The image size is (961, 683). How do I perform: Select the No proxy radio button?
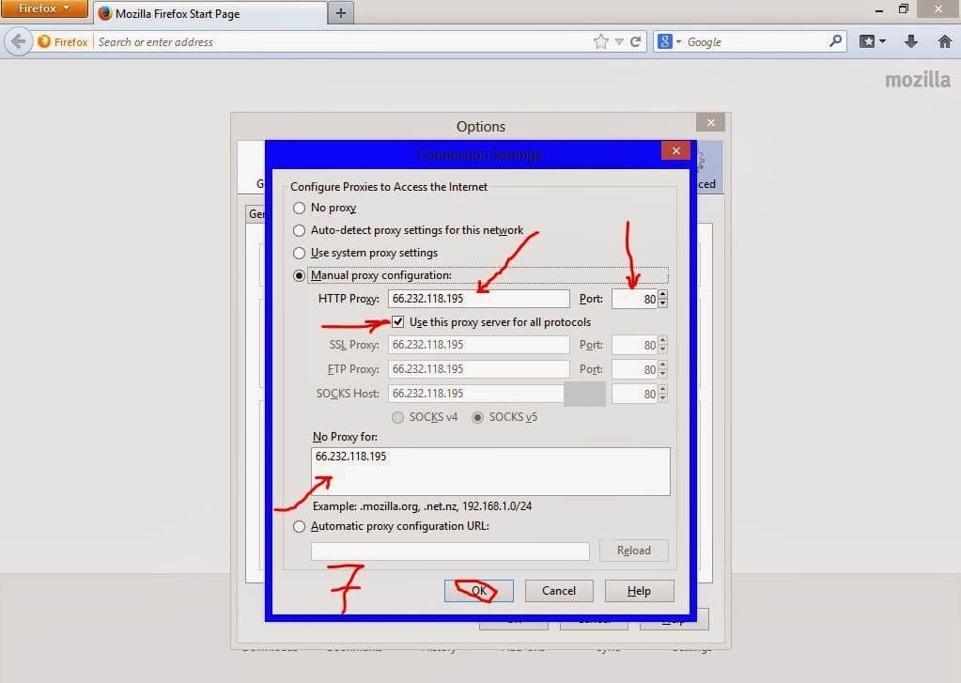point(300,208)
